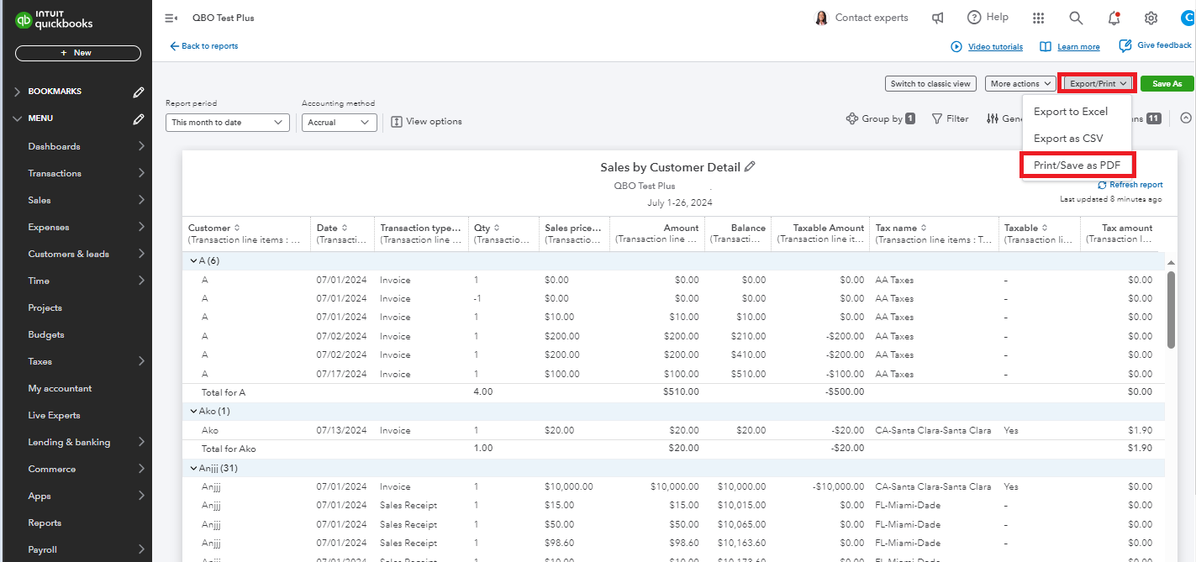
Task: Edit report title with pencil icon
Action: tap(751, 166)
